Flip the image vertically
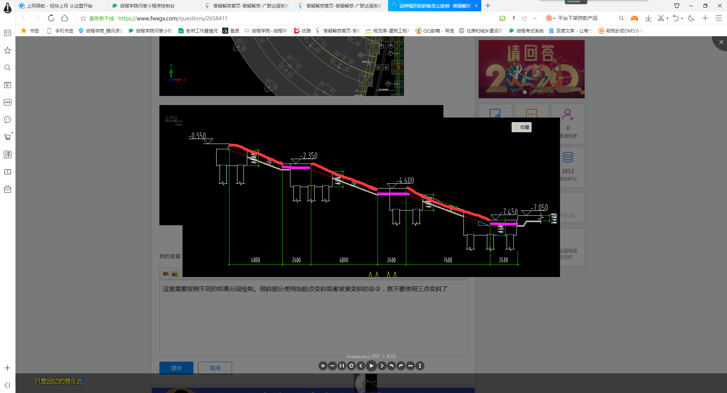727x393 pixels. click(x=420, y=366)
